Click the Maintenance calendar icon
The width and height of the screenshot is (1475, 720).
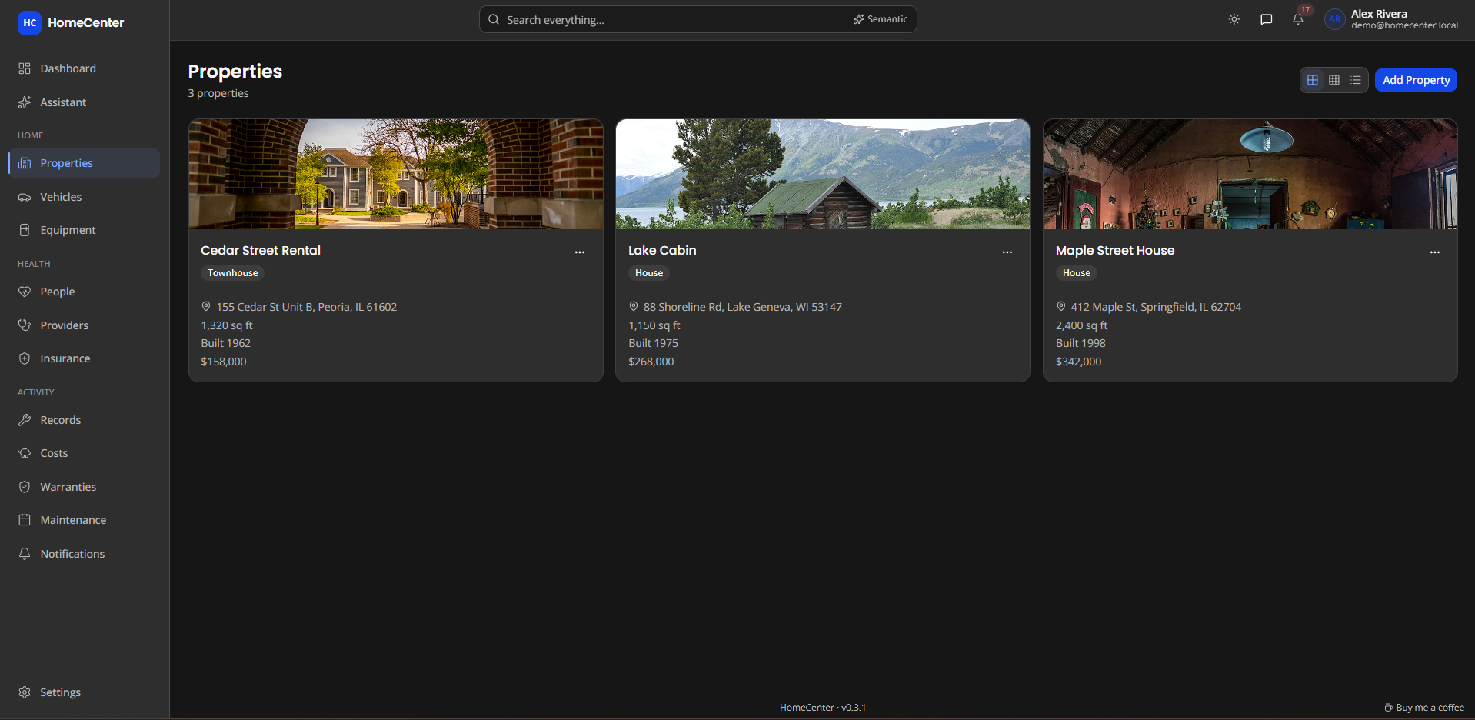[x=25, y=520]
